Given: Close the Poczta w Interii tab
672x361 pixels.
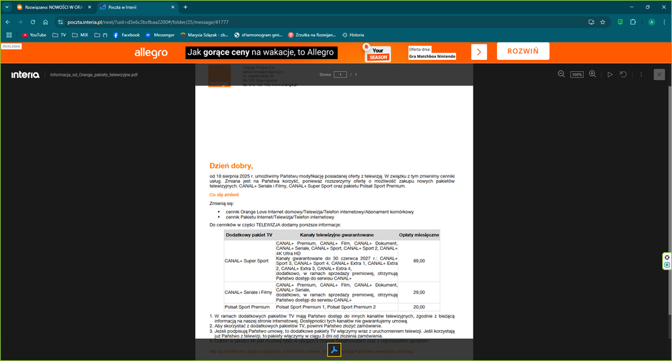Looking at the screenshot, I should 173,7.
